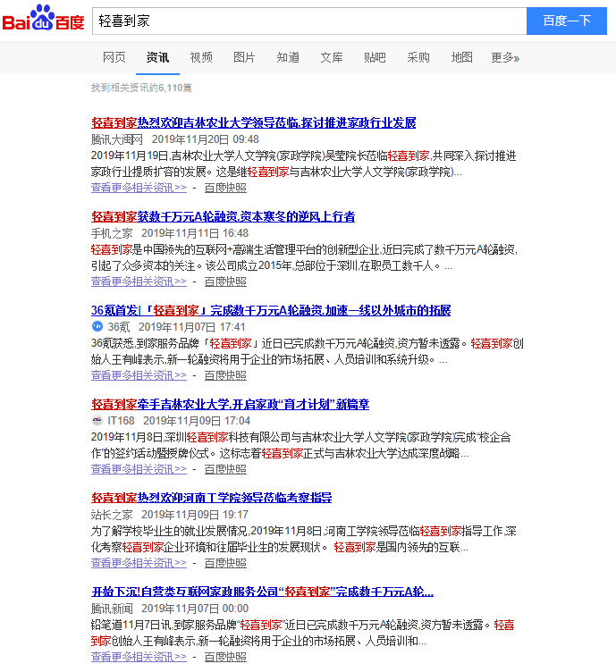Open the 36氪首发 A轮融资 article
Viewport: 616px width, 672px height.
pyautogui.click(x=271, y=311)
